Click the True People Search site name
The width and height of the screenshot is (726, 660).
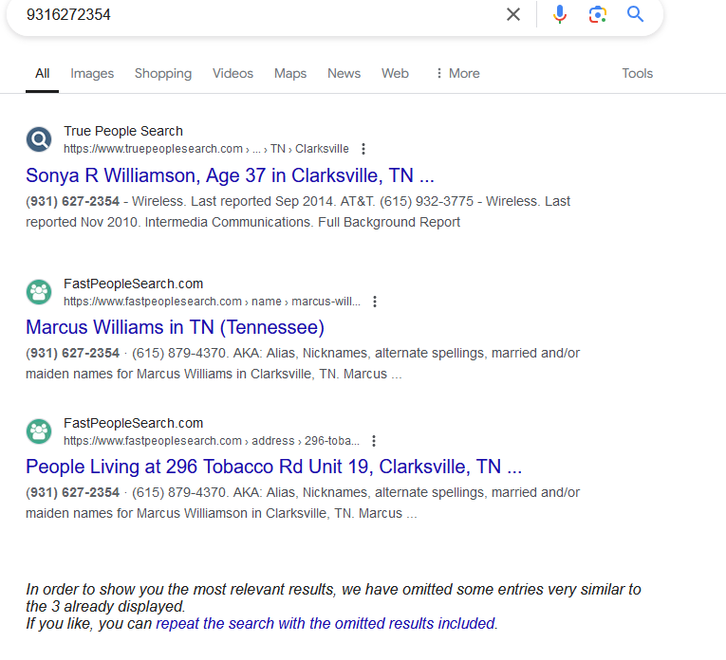[123, 131]
